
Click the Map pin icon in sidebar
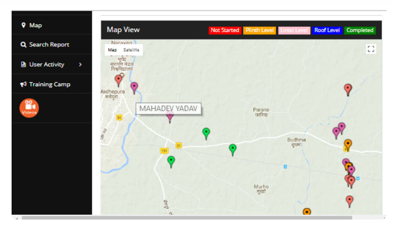click(23, 25)
